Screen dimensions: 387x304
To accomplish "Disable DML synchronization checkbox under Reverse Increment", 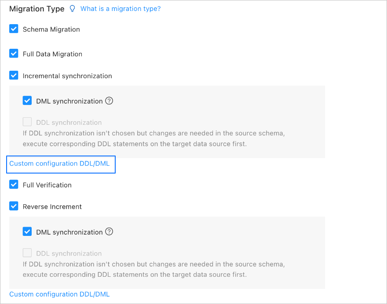I will pos(27,232).
